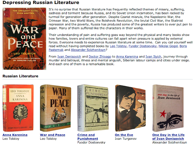This screenshot has height=144, width=195.
Task: Select the large War and Peace paperback cover
Action: coord(24,39)
